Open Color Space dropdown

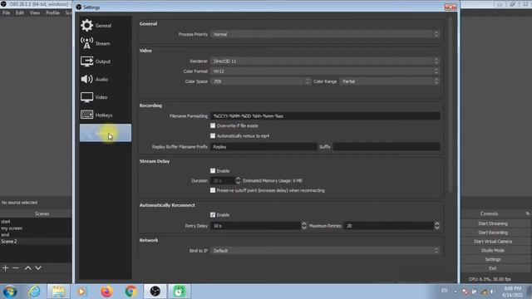click(x=260, y=81)
